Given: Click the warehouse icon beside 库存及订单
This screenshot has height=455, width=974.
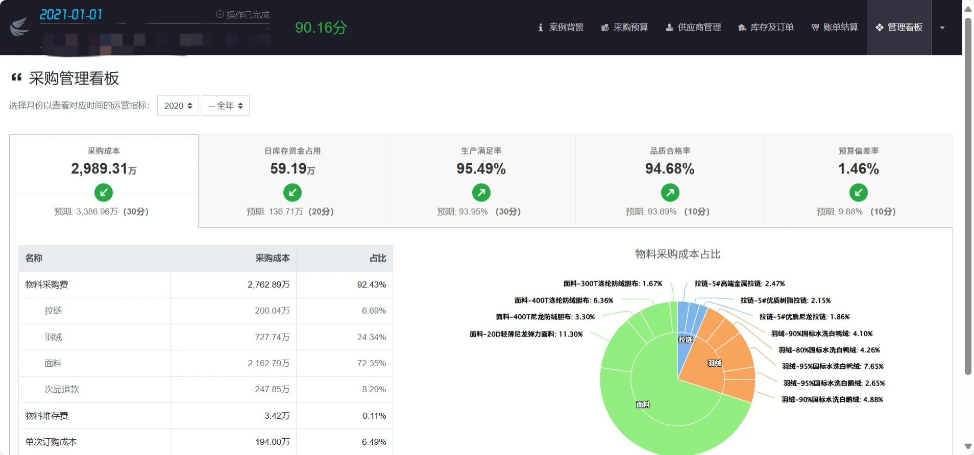Looking at the screenshot, I should [x=742, y=28].
